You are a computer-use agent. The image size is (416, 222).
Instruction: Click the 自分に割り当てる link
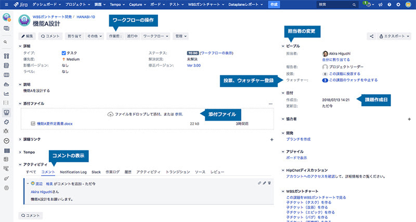click(336, 60)
